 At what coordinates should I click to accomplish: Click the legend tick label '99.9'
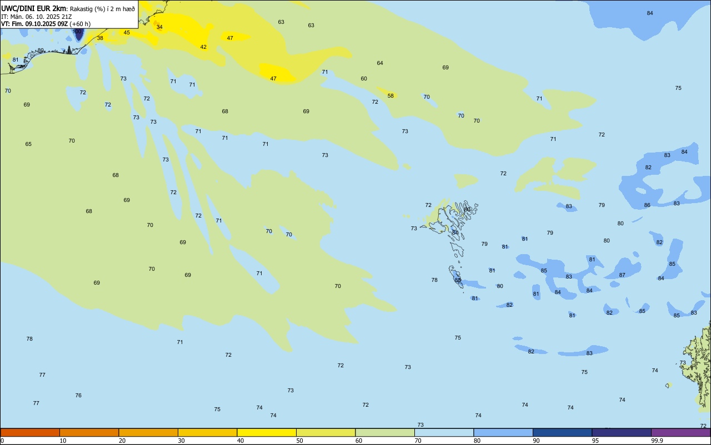[x=657, y=441]
